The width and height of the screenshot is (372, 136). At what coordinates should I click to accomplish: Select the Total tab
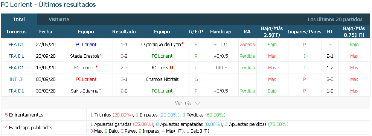pos(19,19)
